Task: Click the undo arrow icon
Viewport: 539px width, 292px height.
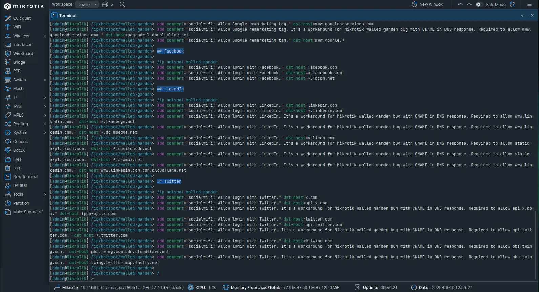Action: pos(460,4)
